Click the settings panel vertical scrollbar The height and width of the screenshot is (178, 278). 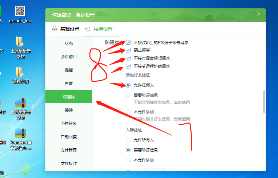pos(264,102)
